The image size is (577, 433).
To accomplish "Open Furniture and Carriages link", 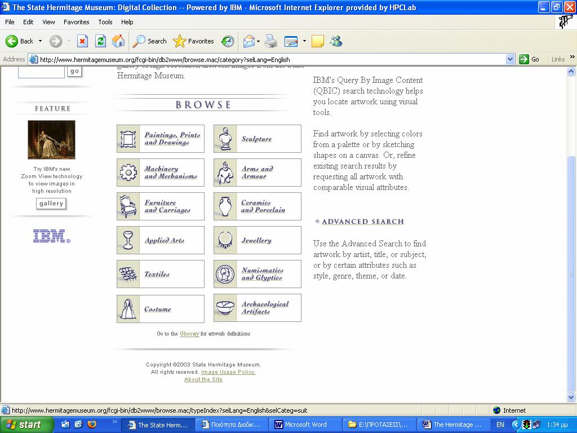I will tap(167, 206).
